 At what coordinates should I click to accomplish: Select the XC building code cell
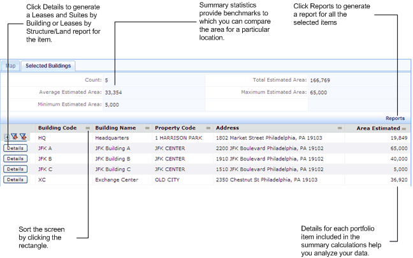click(41, 179)
